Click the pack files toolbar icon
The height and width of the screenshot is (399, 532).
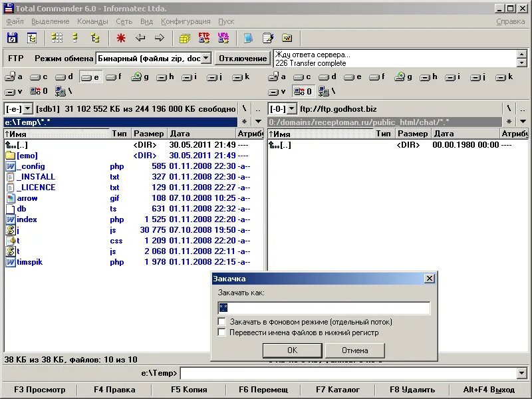(x=185, y=38)
